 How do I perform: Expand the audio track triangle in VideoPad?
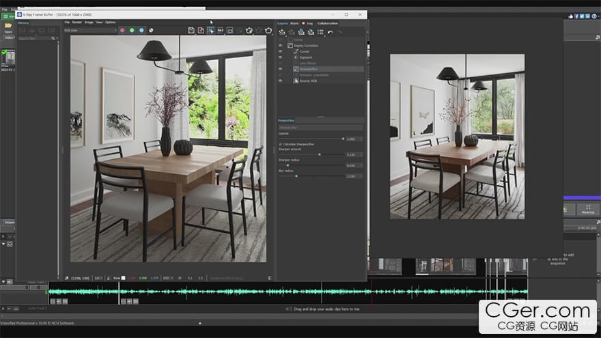click(3, 308)
